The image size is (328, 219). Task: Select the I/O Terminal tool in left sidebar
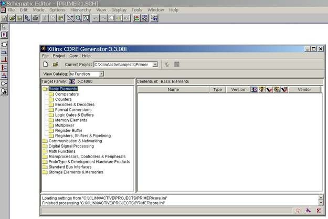pos(4,84)
